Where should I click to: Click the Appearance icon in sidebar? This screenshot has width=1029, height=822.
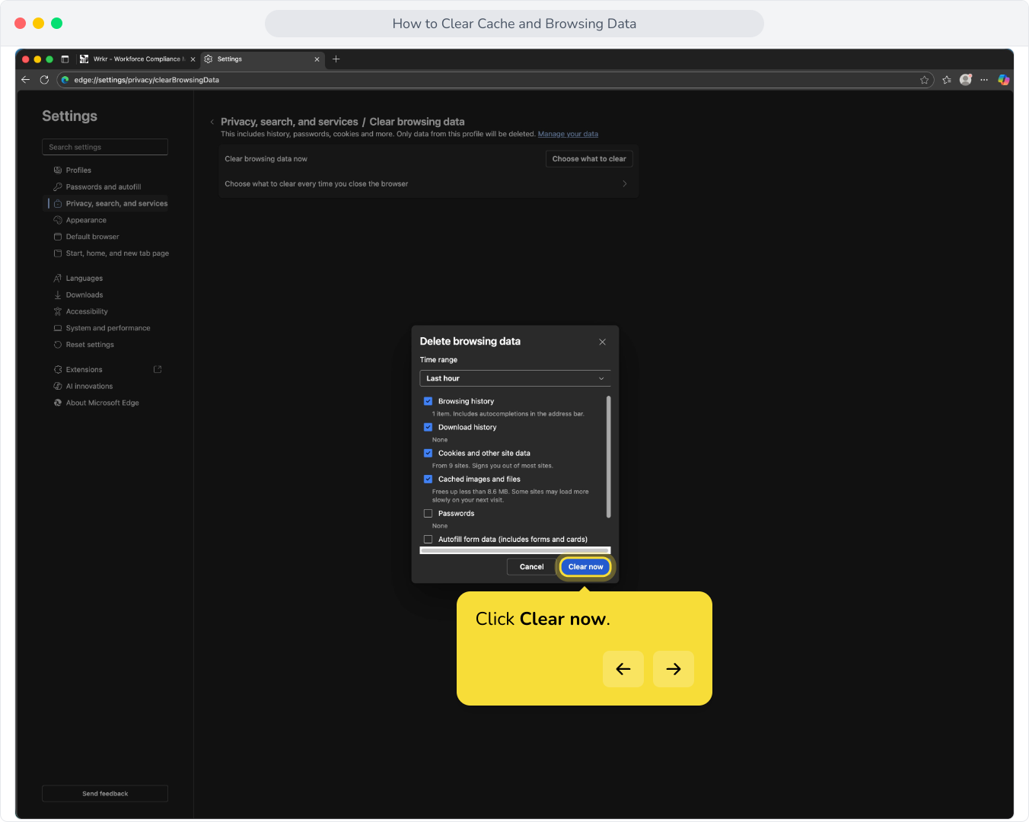click(x=58, y=220)
